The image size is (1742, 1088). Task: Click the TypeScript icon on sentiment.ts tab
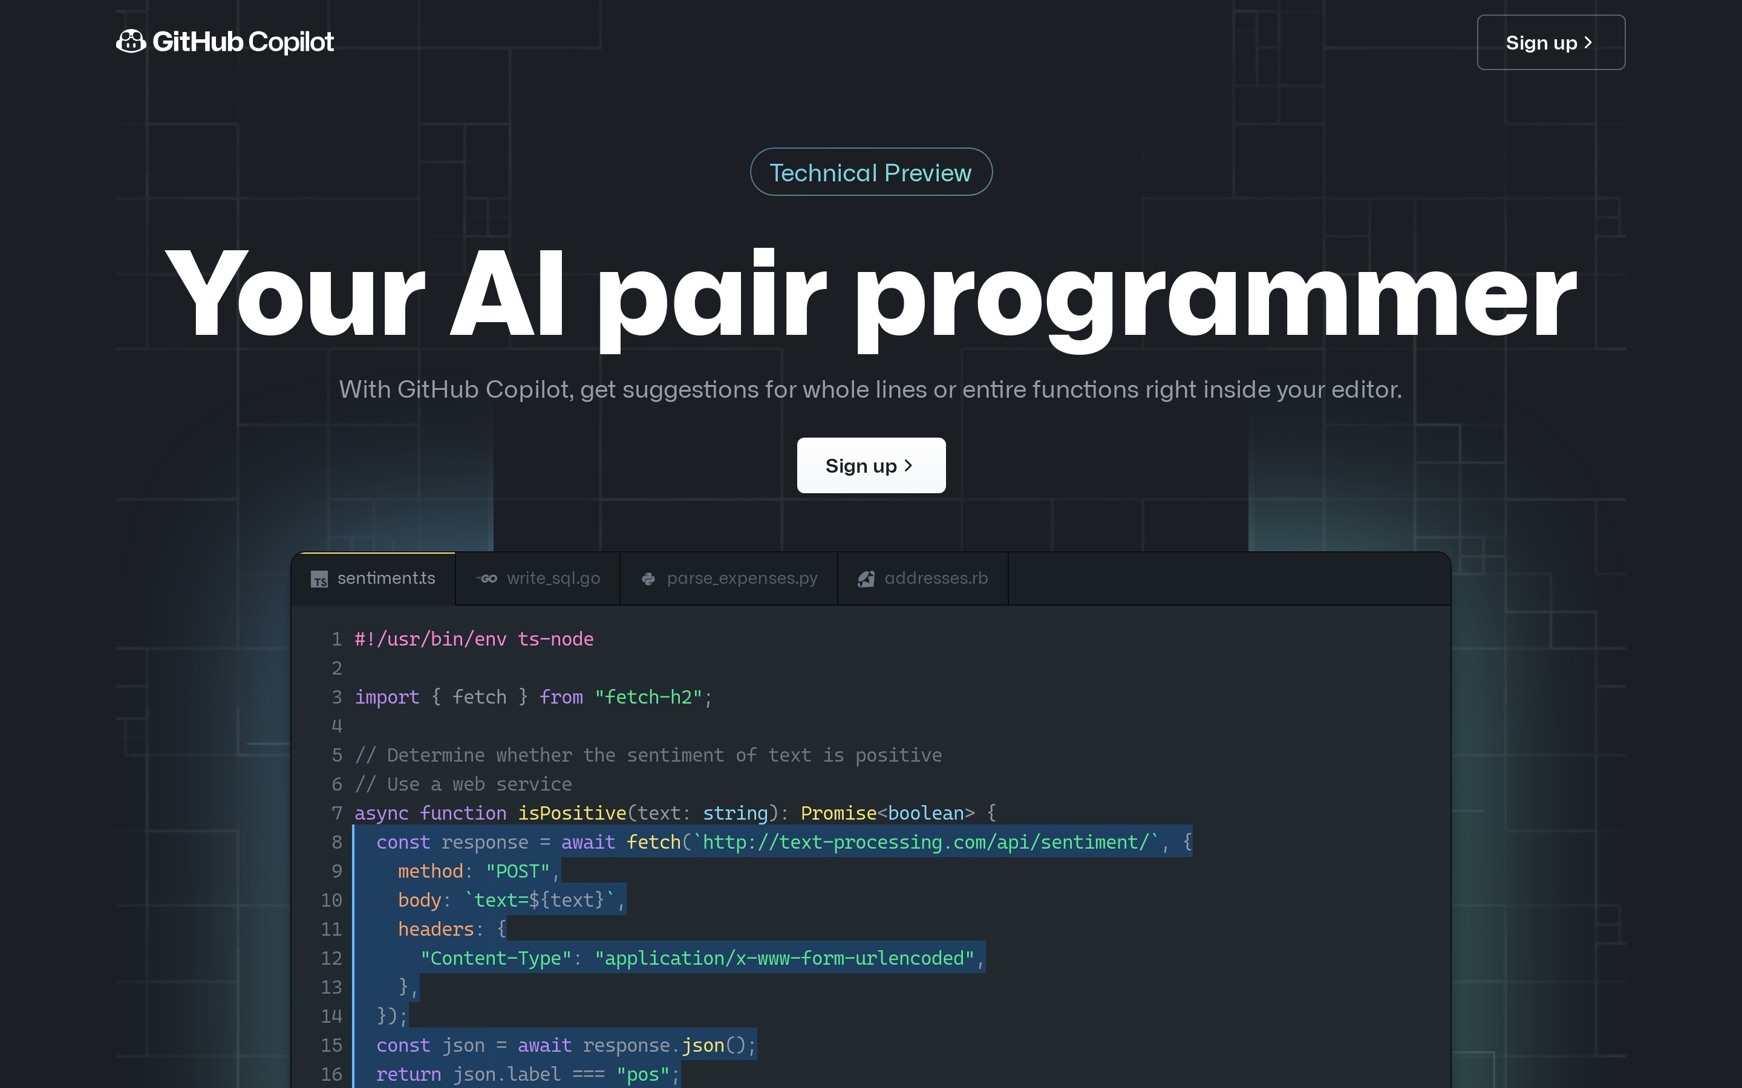click(319, 578)
